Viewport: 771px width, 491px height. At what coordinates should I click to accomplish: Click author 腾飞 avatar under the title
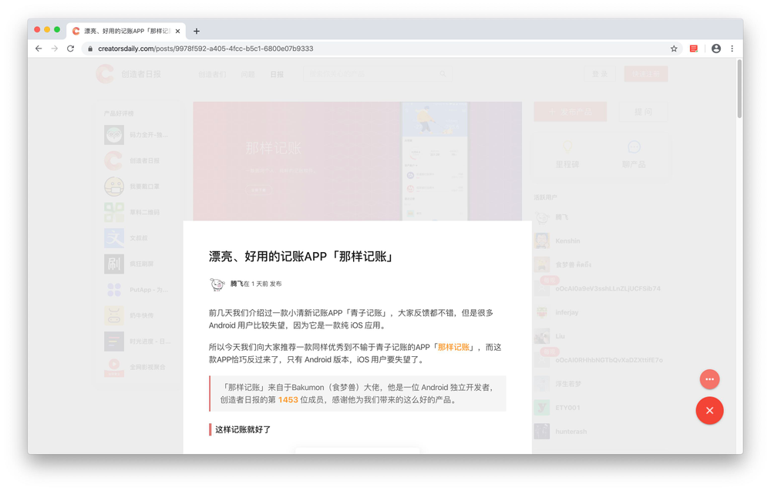pyautogui.click(x=217, y=284)
